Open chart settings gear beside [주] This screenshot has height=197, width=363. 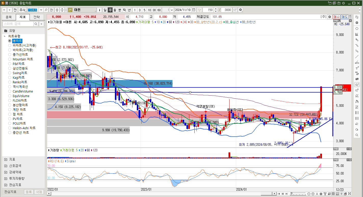point(330,17)
